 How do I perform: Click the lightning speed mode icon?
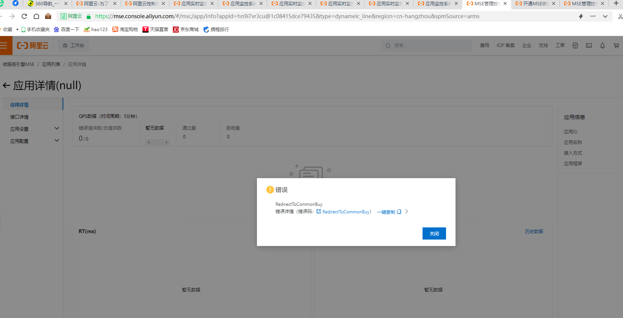coord(581,16)
